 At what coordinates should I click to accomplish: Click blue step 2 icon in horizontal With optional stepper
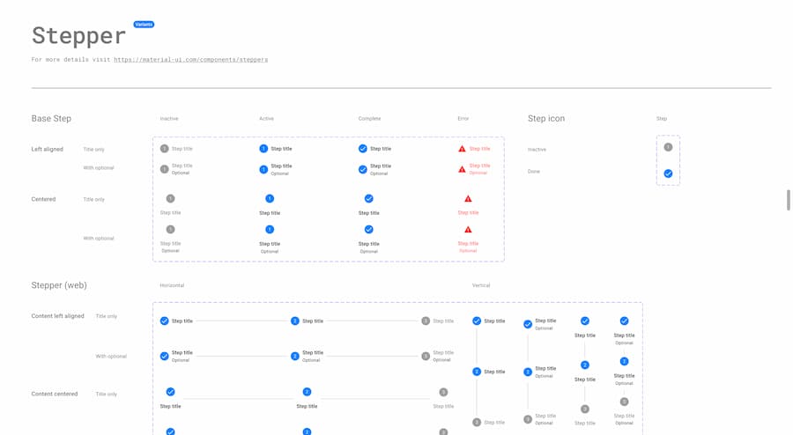(295, 356)
